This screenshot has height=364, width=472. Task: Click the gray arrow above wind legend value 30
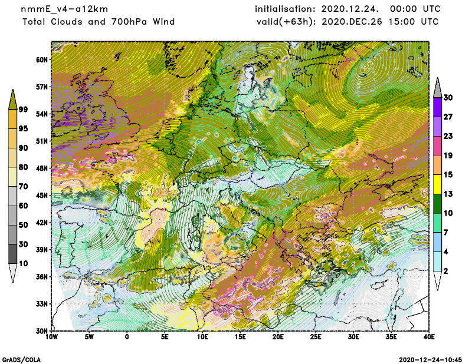(437, 87)
